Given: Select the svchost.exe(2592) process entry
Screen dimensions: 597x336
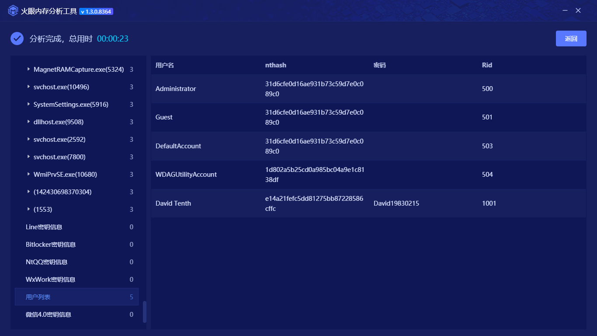Looking at the screenshot, I should 59,140.
